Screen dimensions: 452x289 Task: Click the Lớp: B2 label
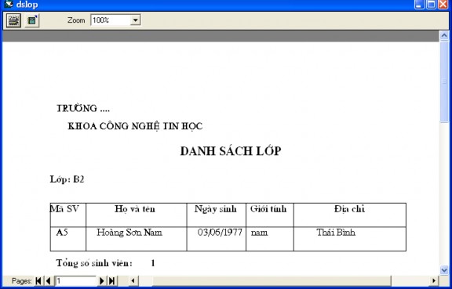67,179
